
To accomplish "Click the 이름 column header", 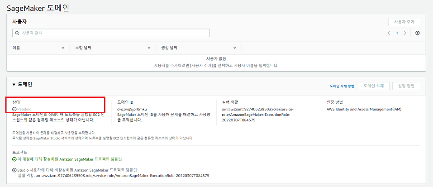I will [16, 48].
